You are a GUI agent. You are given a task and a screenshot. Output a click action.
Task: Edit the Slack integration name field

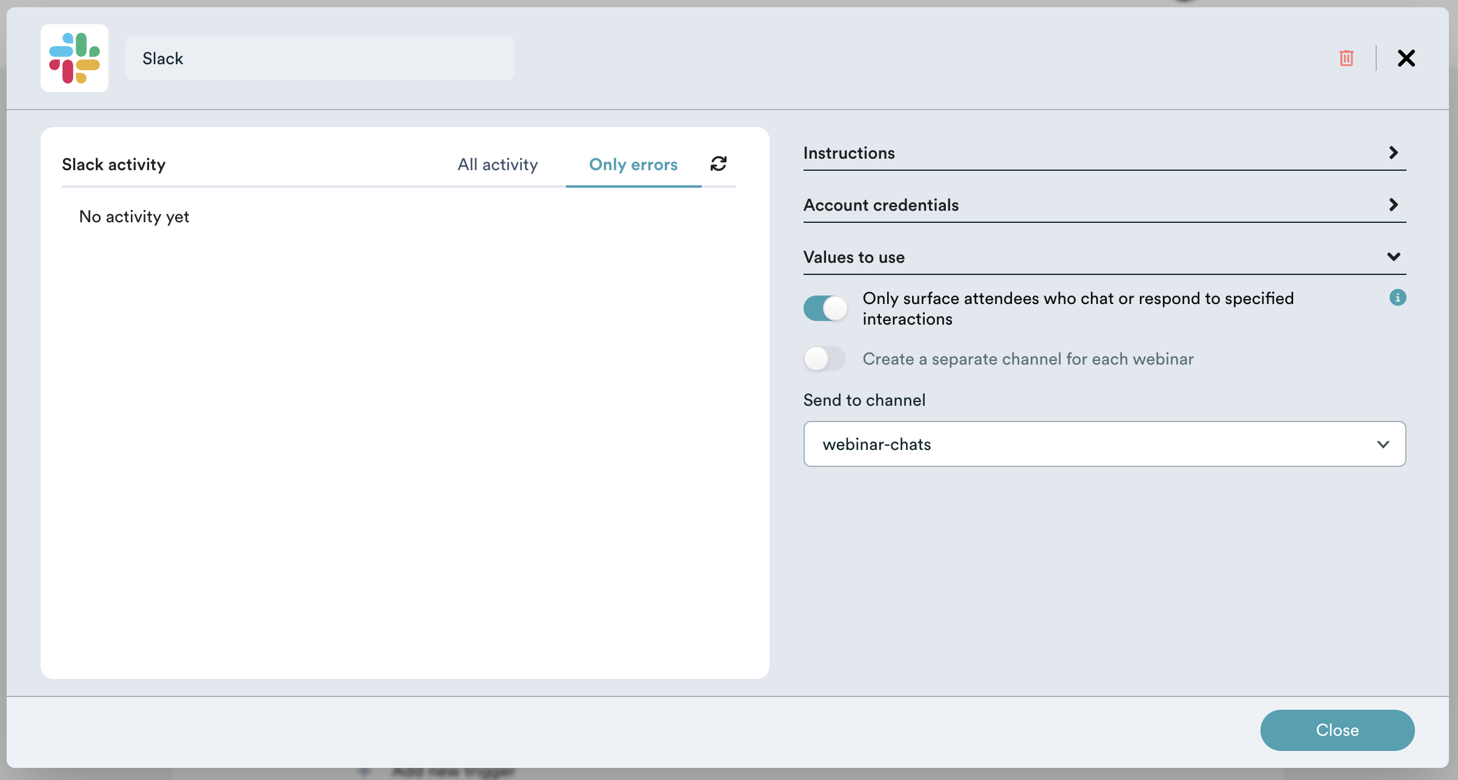(320, 58)
